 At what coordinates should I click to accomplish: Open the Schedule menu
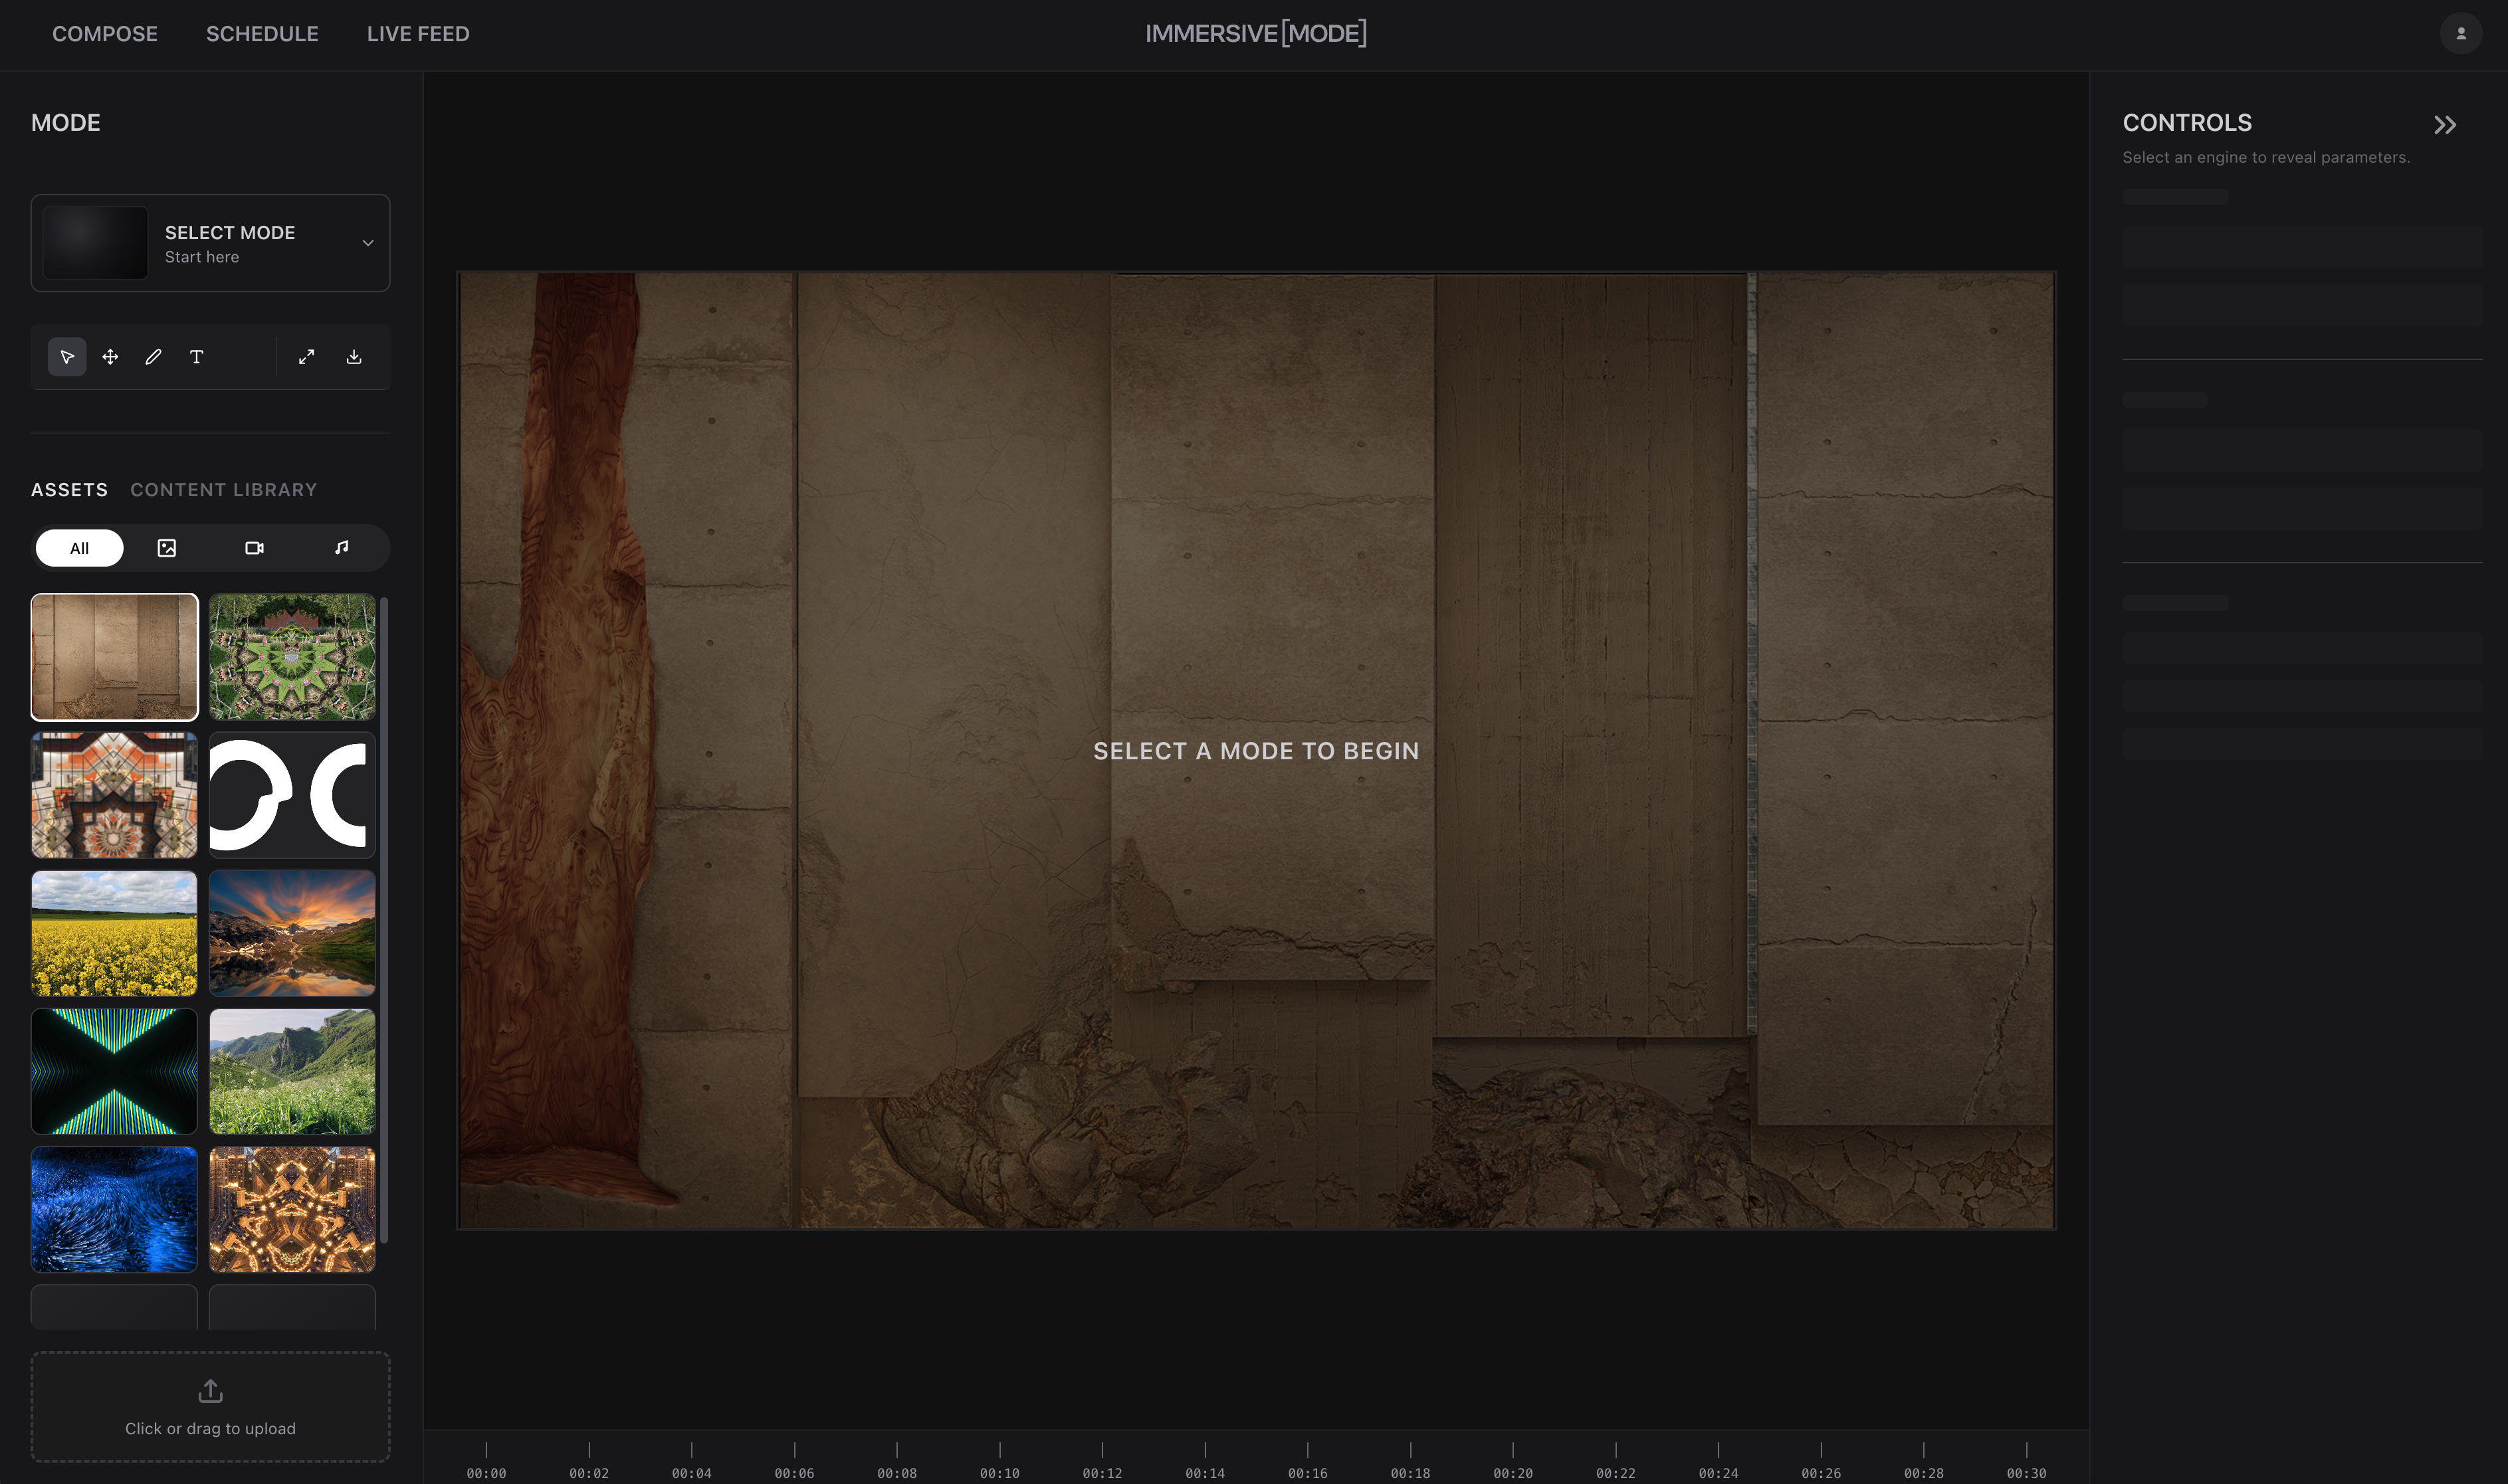tap(262, 34)
